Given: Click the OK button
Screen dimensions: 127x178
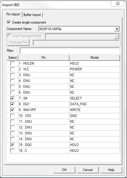Looking at the screenshot, I should click(x=64, y=170).
